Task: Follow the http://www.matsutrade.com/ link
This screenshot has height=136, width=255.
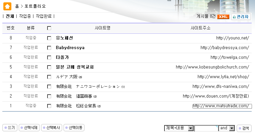Action: 222,106
